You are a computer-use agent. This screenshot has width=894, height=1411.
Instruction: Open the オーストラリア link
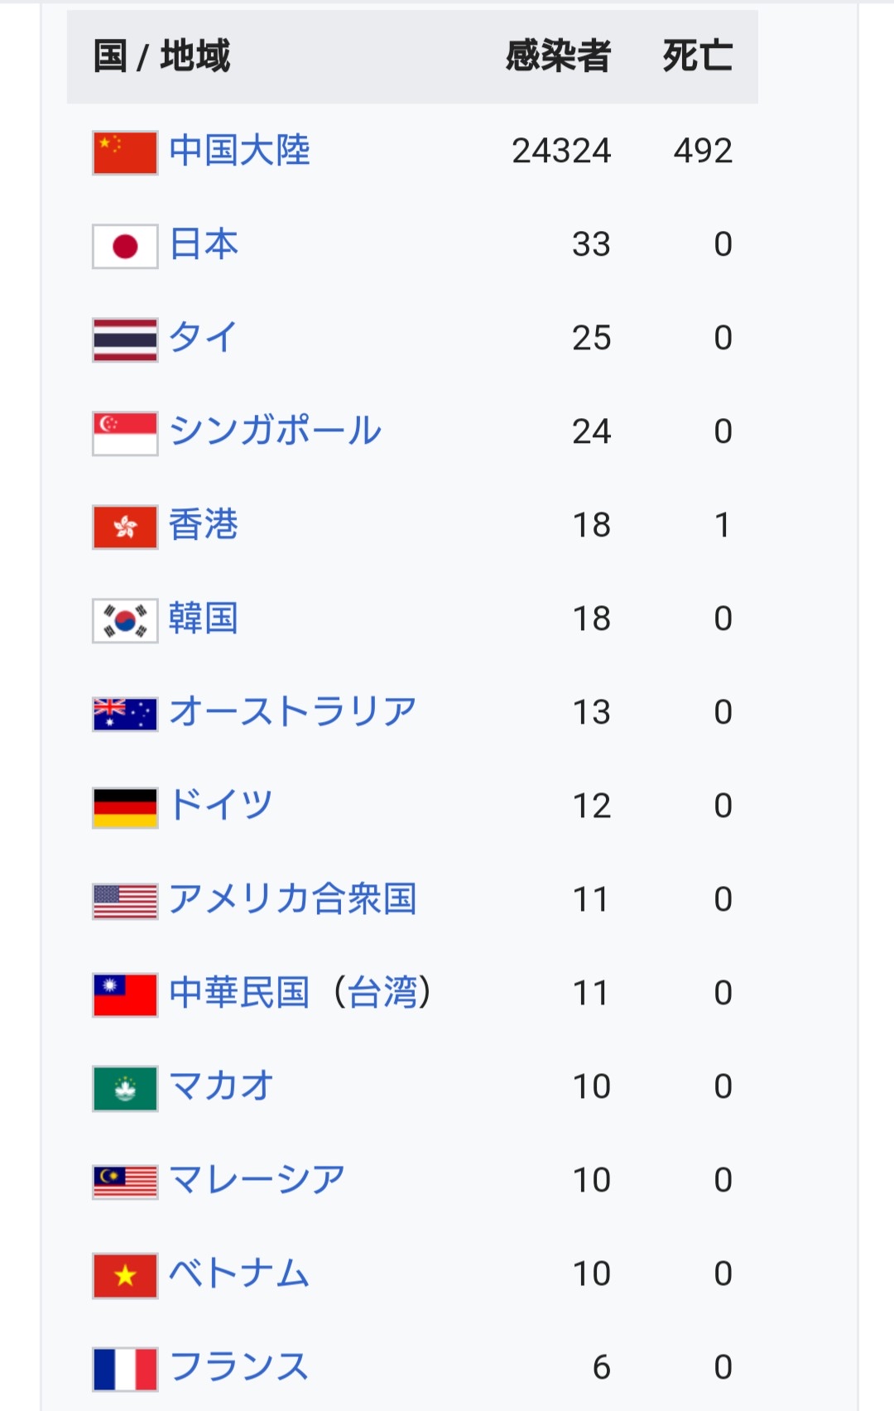point(292,712)
